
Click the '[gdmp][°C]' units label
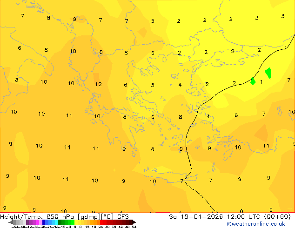[95, 217]
